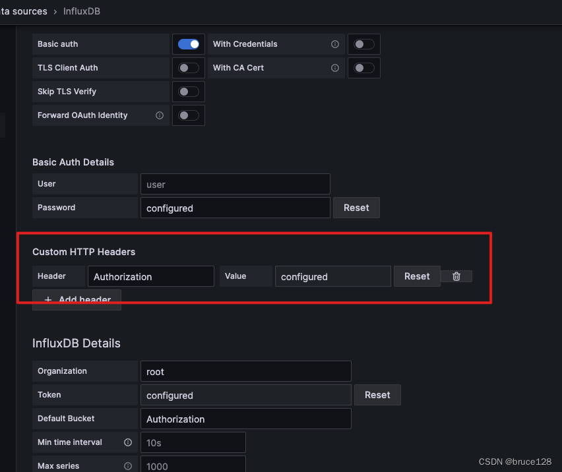Open the data sources breadcrumb link
The height and width of the screenshot is (472, 562).
(24, 11)
